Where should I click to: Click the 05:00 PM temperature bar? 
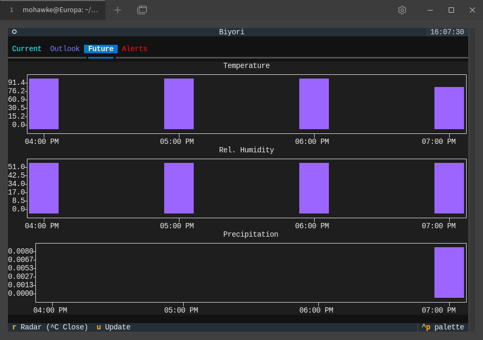point(179,104)
